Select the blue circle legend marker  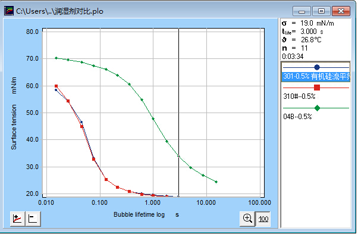click(317, 67)
